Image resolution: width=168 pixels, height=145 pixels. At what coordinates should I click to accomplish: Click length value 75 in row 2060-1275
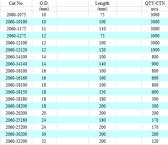pos(102,36)
